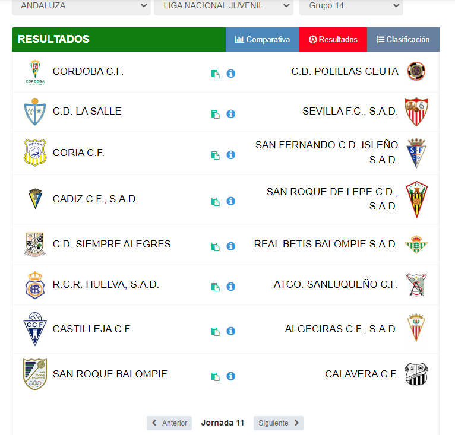Open the Clasificación tab

(x=403, y=39)
